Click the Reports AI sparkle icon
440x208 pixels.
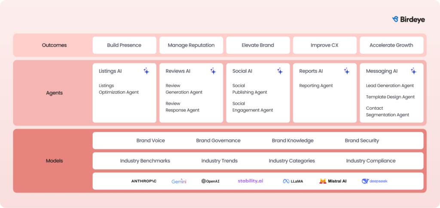click(347, 71)
